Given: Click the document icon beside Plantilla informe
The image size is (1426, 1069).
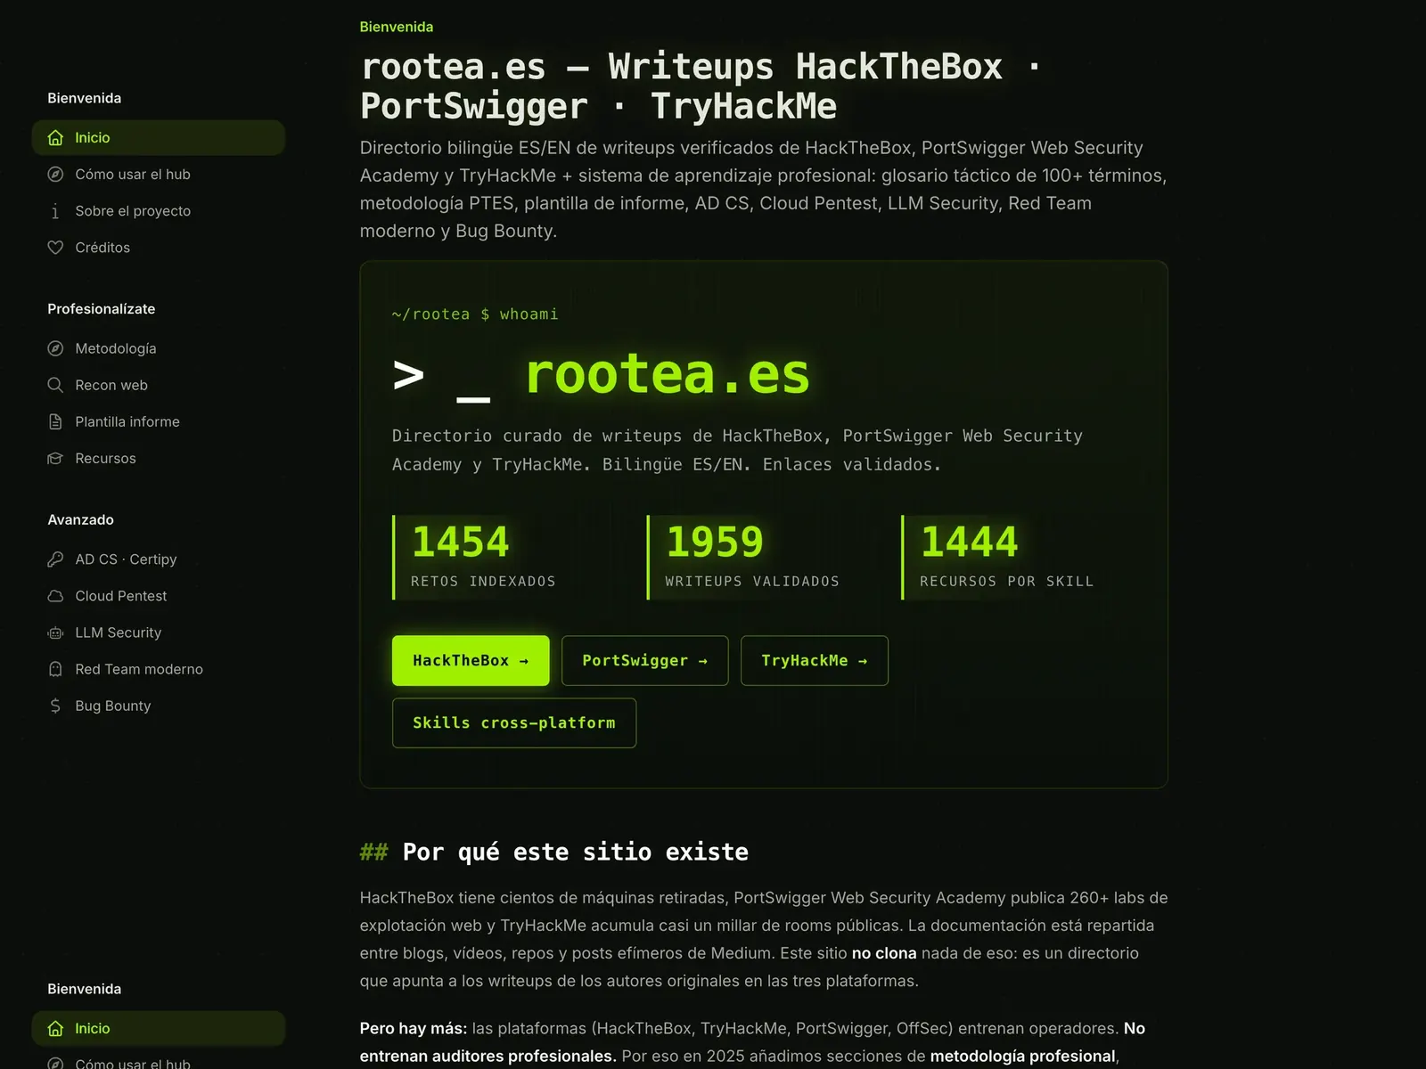Looking at the screenshot, I should click(x=55, y=421).
